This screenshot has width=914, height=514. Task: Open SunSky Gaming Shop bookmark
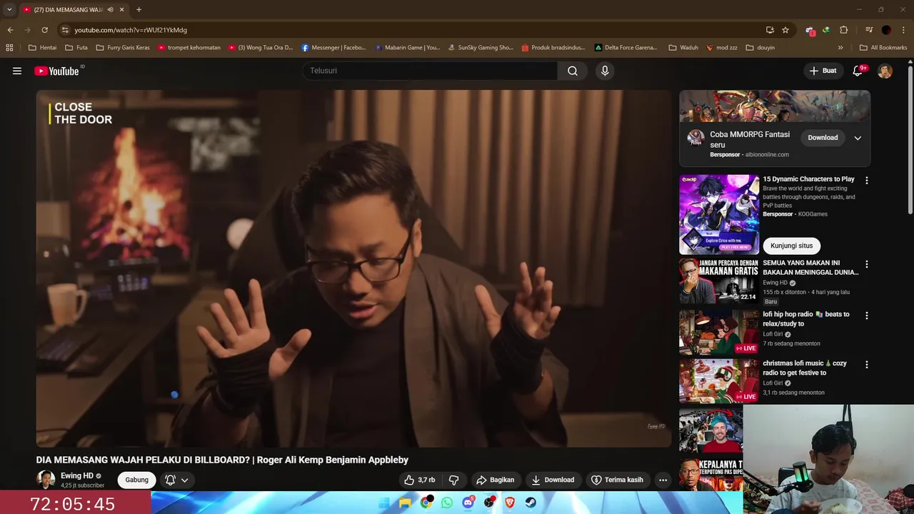[481, 48]
